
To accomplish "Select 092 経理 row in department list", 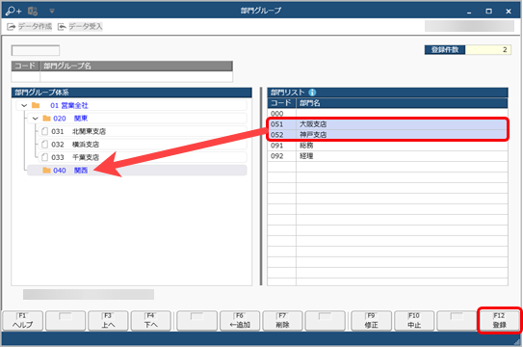I will 387,156.
